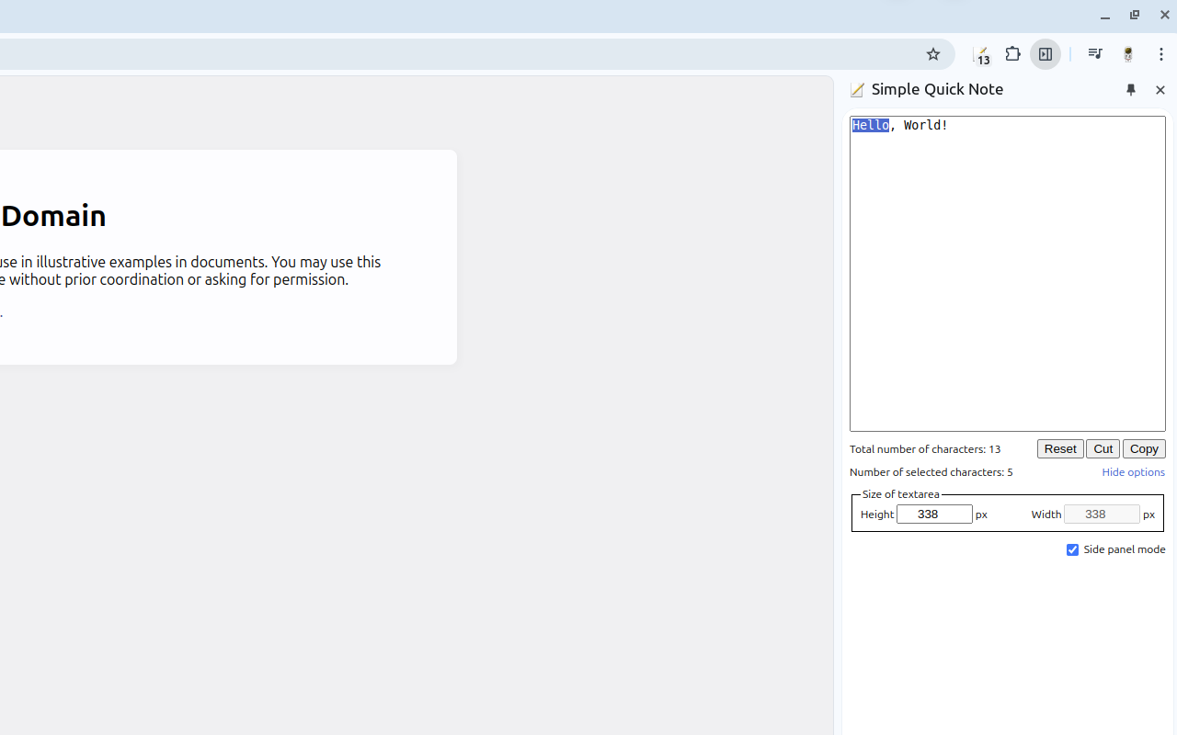
Task: Click inside the note text area
Action: tap(1007, 276)
